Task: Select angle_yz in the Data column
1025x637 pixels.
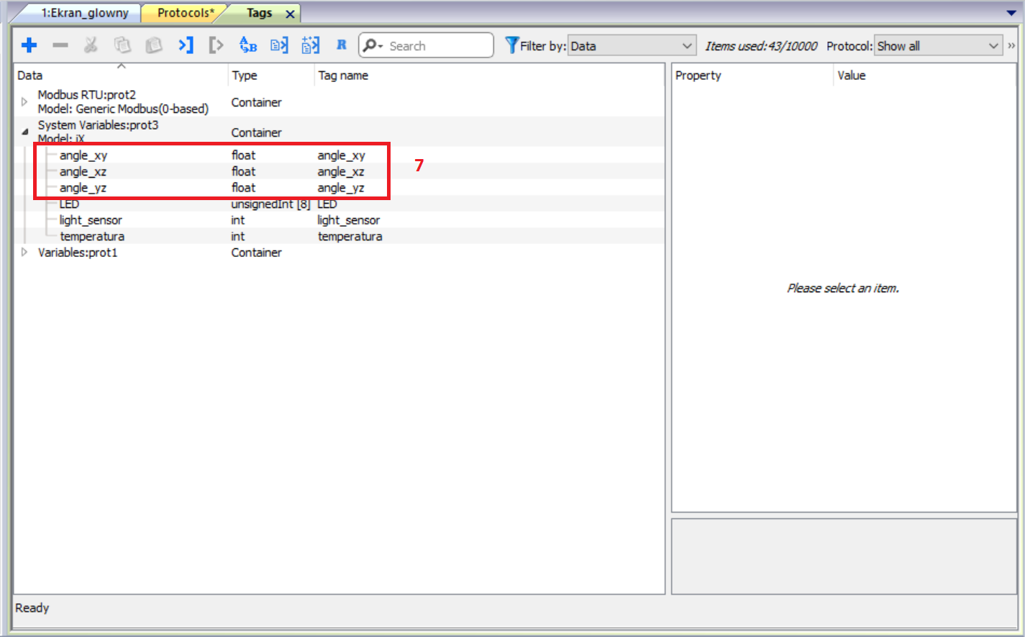Action: coord(83,188)
